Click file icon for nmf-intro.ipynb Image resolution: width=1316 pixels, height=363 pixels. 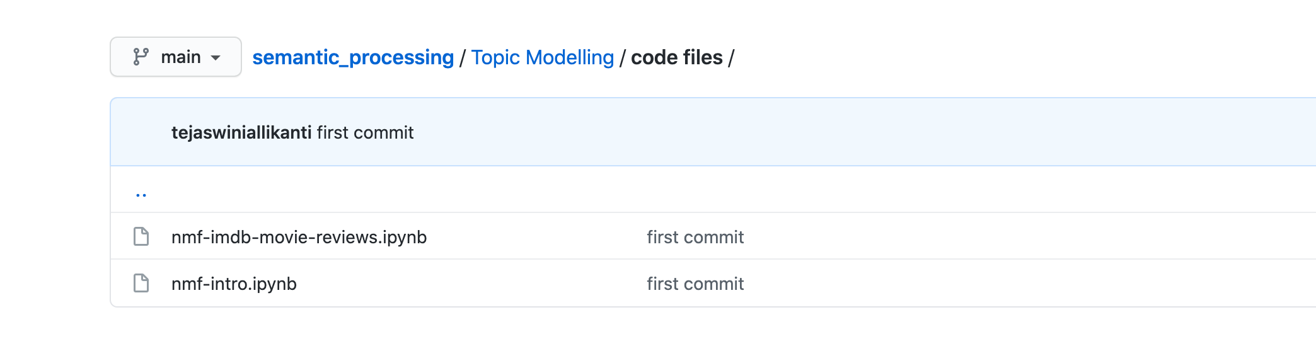(141, 284)
